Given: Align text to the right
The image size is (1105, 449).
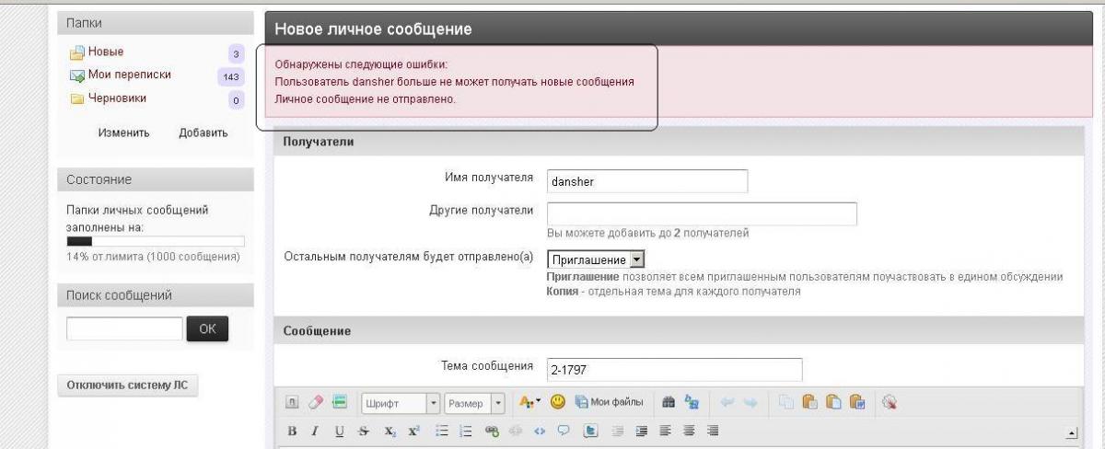Looking at the screenshot, I should [x=712, y=431].
